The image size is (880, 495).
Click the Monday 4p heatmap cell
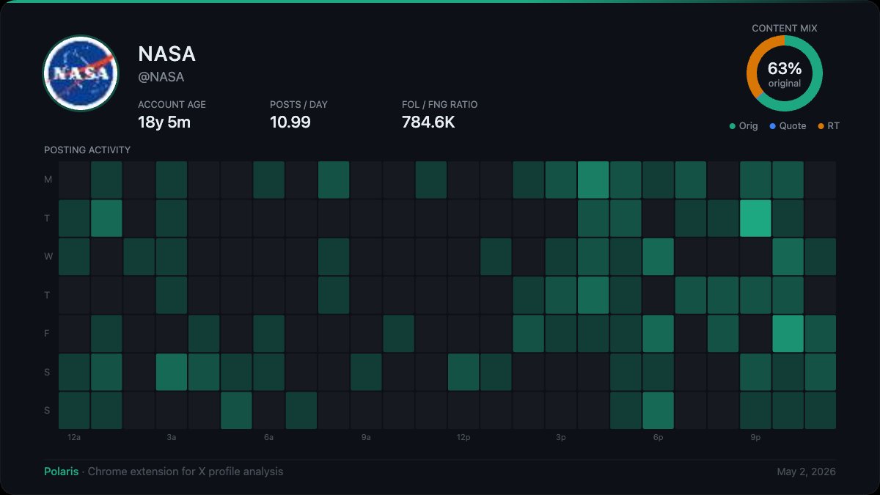(593, 180)
